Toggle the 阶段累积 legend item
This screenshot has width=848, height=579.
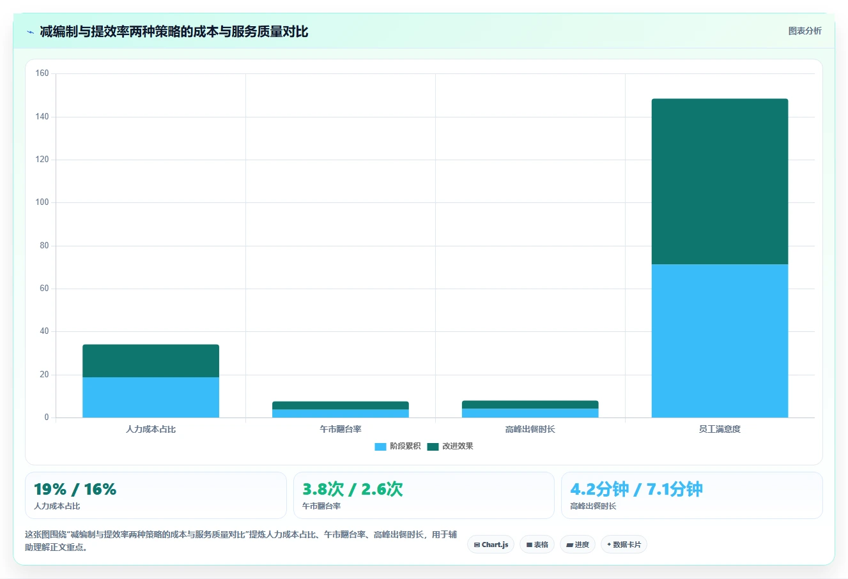tap(397, 446)
